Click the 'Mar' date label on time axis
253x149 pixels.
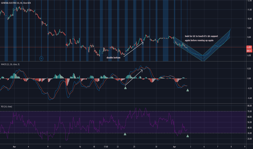14,147
